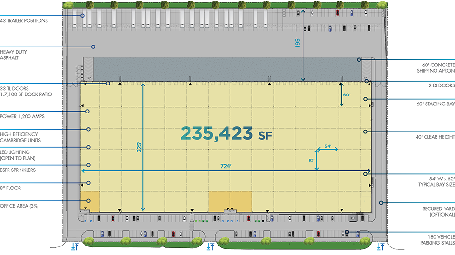Viewport: 455px width, 255px height.
Task: Select the Heavy Duty Asphalt callout dot
Action: click(x=93, y=47)
